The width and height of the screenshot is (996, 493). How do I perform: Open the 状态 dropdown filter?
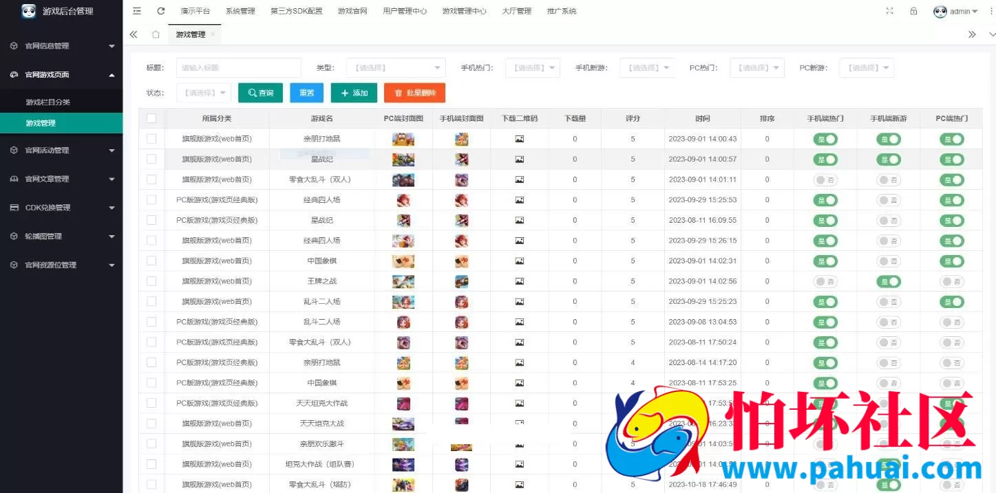point(204,93)
